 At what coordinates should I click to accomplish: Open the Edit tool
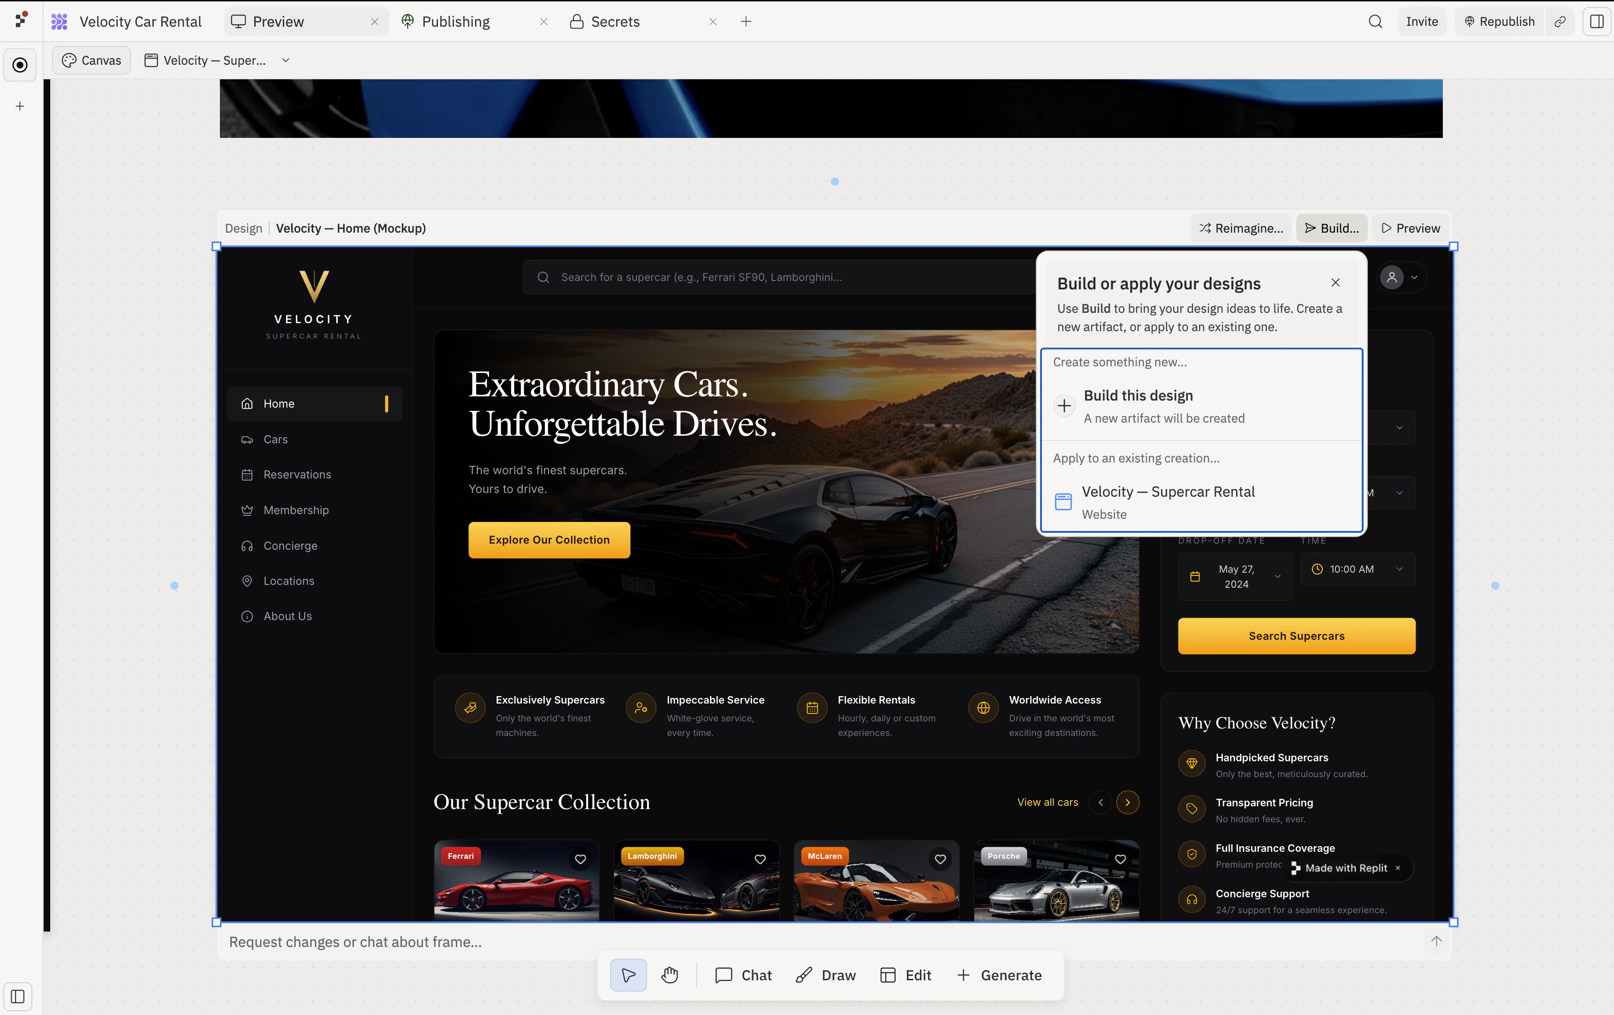click(x=905, y=975)
